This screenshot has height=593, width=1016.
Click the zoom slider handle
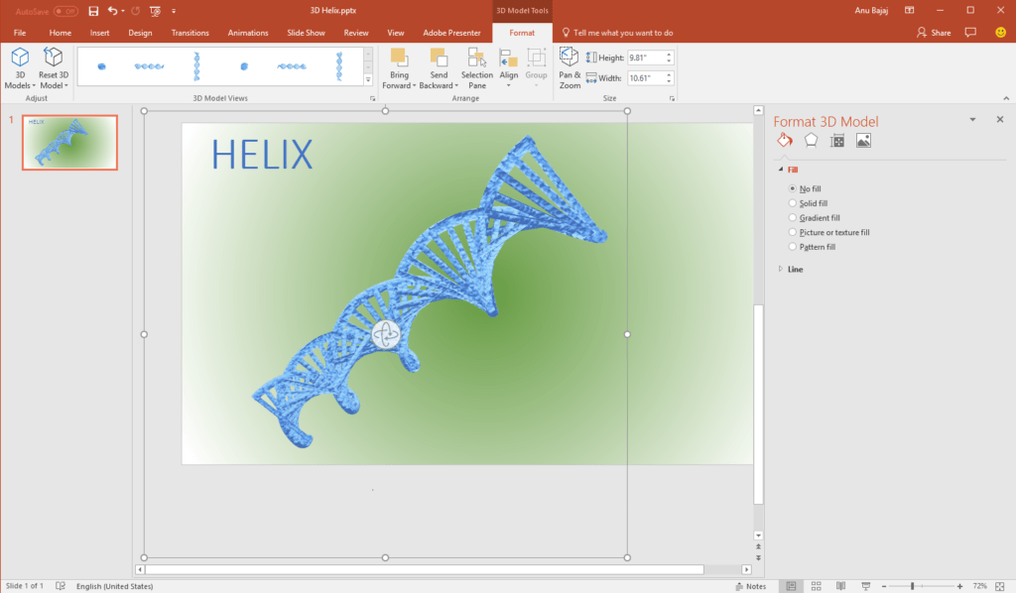(912, 586)
